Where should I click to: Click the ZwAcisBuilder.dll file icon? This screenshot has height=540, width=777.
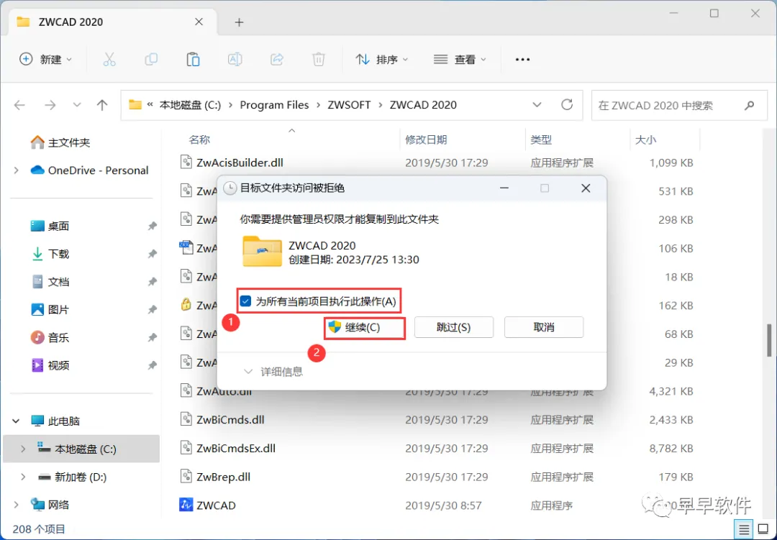(x=186, y=162)
